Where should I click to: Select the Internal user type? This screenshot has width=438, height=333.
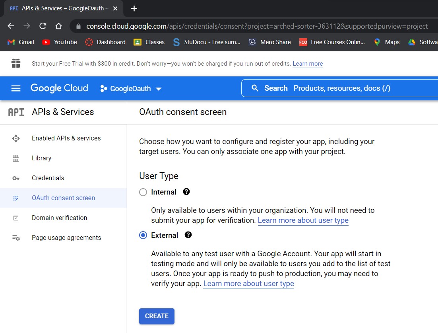click(143, 192)
